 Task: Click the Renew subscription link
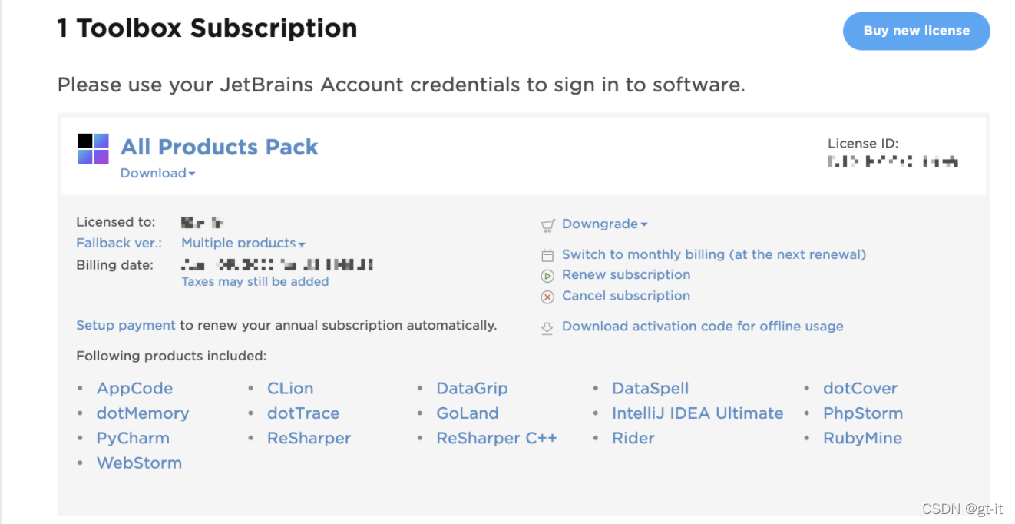pyautogui.click(x=626, y=274)
